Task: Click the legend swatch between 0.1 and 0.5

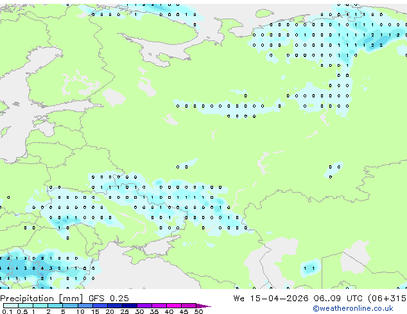Action: [11, 306]
